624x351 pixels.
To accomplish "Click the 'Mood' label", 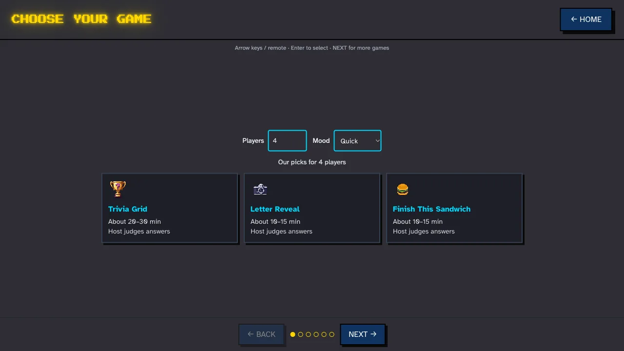I will [321, 140].
